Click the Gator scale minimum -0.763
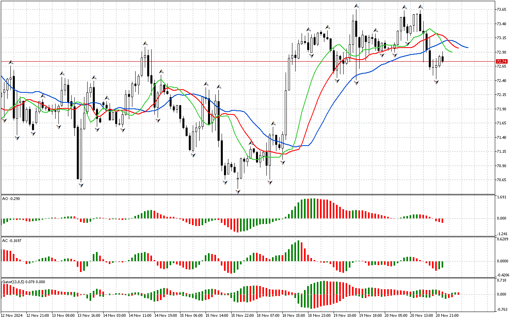This screenshot has height=320, width=512. coord(501,309)
